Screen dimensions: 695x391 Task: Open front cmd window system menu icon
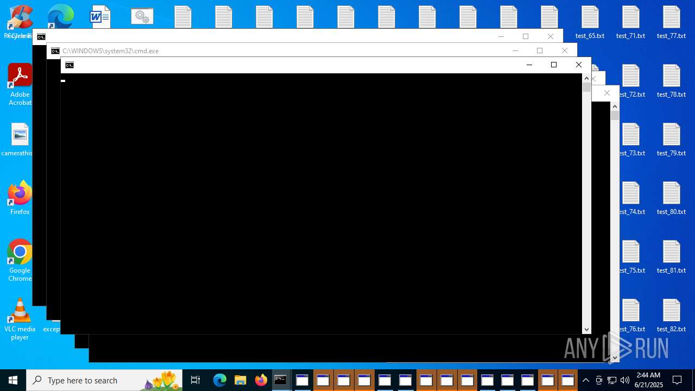69,65
